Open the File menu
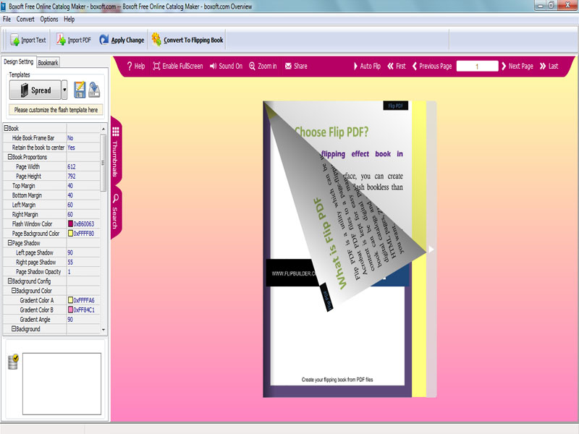Image resolution: width=579 pixels, height=434 pixels. point(7,20)
